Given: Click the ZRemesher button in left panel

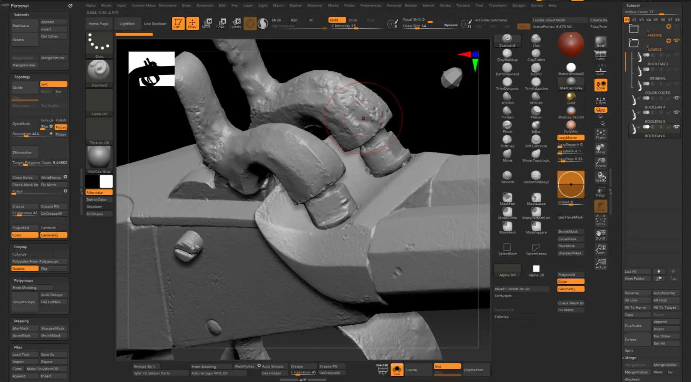Looking at the screenshot, I should tap(25, 152).
